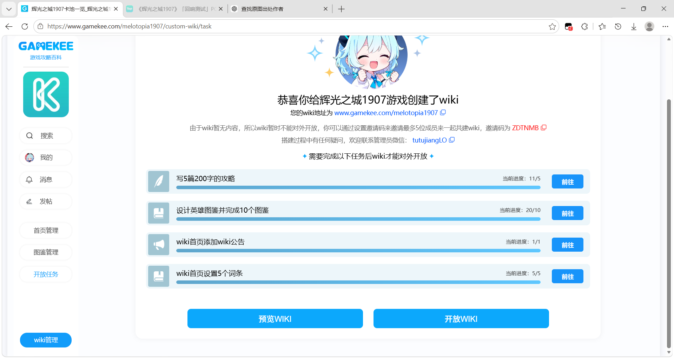This screenshot has width=674, height=358.
Task: Click the wiki管理 button
Action: 46,340
